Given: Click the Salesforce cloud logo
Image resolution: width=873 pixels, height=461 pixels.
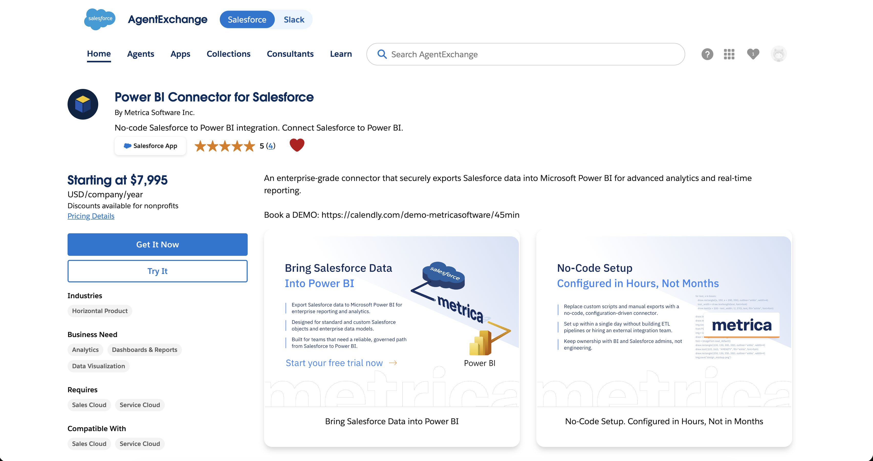Looking at the screenshot, I should tap(100, 19).
